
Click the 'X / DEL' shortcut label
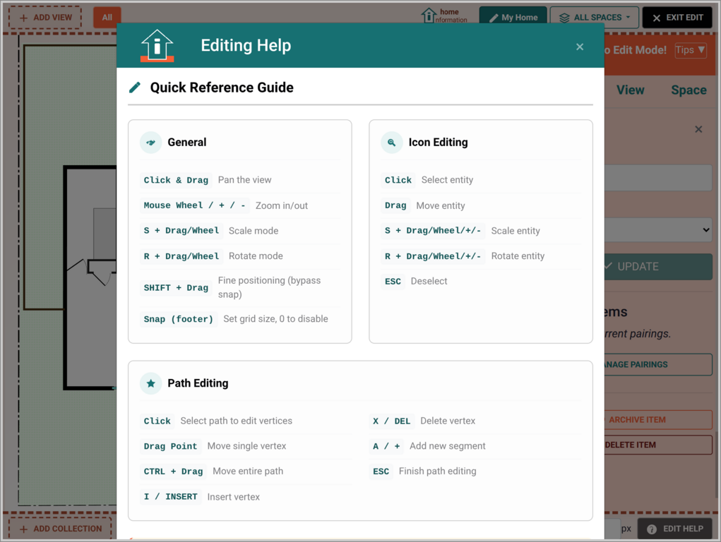392,421
